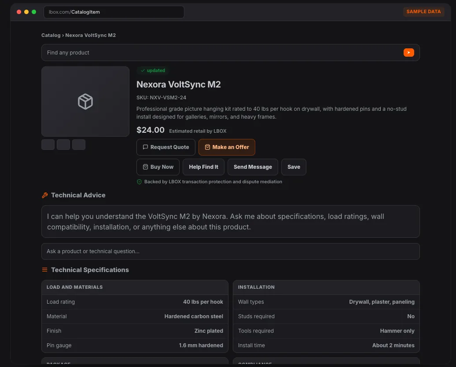Click the 1.6 mm hardened value
Screen dimensions: 456x367
point(201,345)
